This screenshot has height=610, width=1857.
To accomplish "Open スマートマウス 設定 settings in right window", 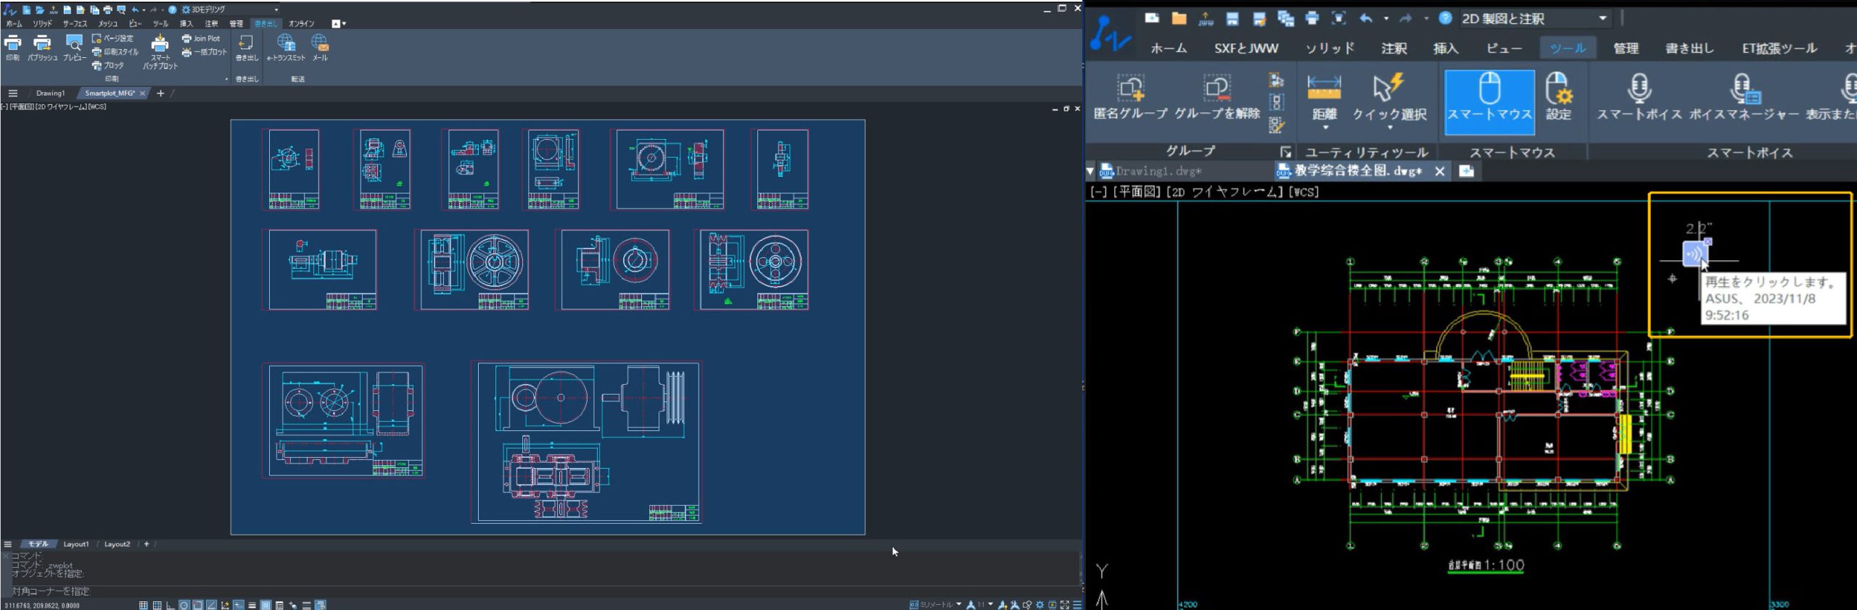I will coord(1558,97).
